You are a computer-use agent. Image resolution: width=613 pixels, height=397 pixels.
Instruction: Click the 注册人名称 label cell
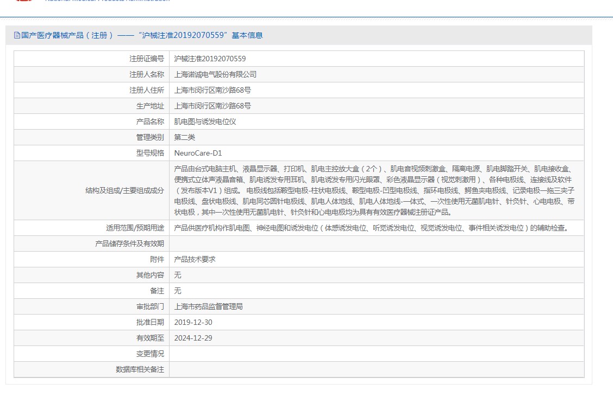pos(91,74)
